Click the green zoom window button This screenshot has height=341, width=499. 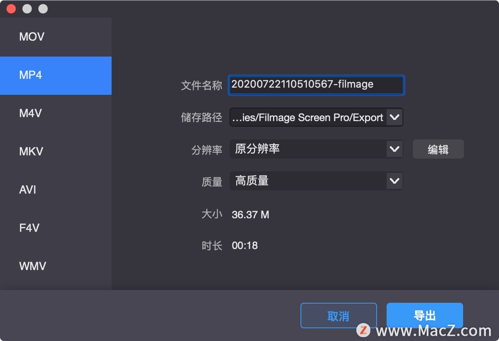point(43,9)
